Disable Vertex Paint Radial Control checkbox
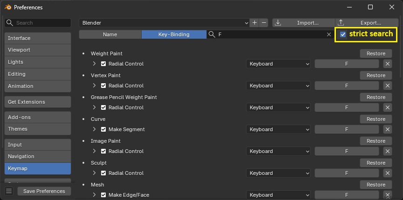This screenshot has width=403, height=200. pyautogui.click(x=103, y=86)
